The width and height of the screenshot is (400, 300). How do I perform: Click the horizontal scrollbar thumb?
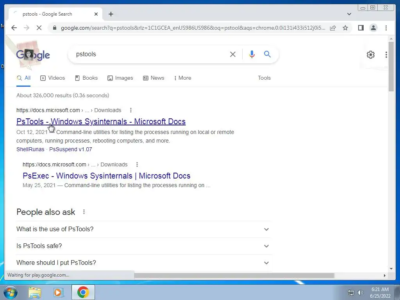234,275
